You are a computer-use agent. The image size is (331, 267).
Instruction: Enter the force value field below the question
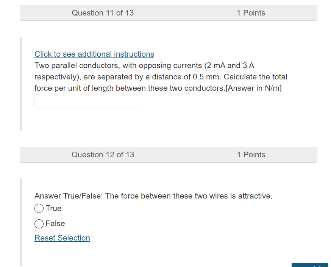pyautogui.click(x=86, y=100)
